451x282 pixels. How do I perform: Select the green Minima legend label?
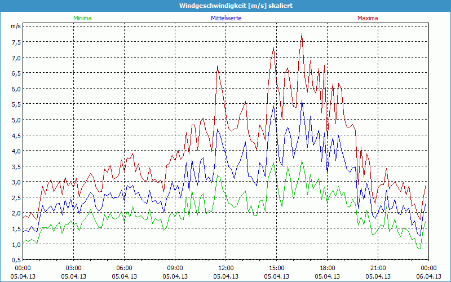(x=82, y=18)
